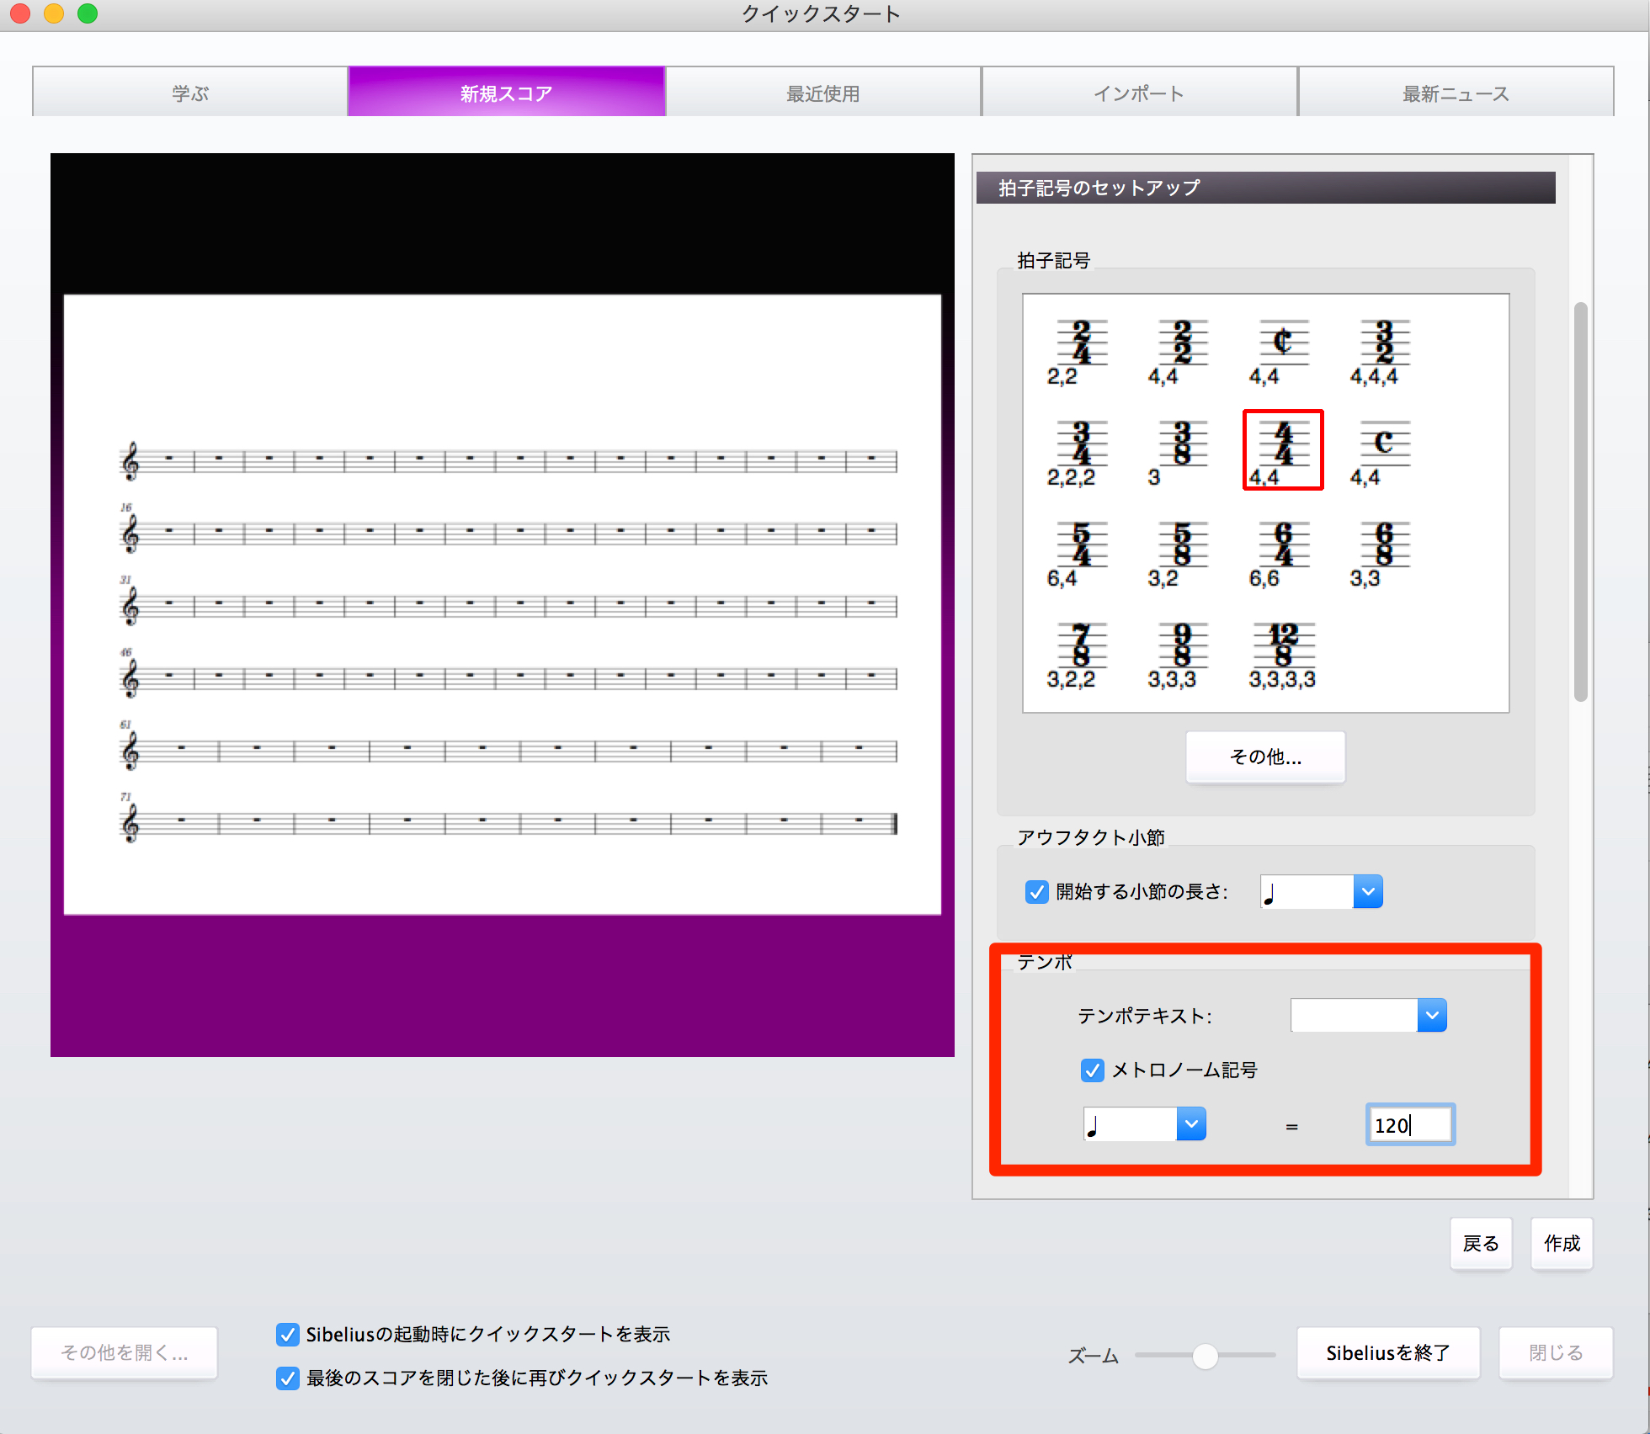Click the 作成 button

[1562, 1243]
